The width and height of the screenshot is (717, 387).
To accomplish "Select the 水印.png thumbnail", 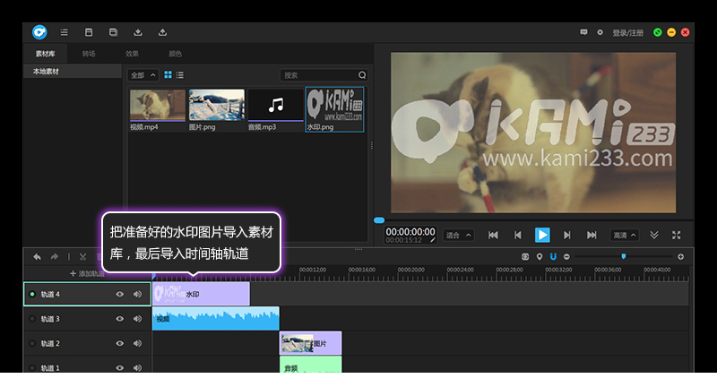I will (334, 109).
